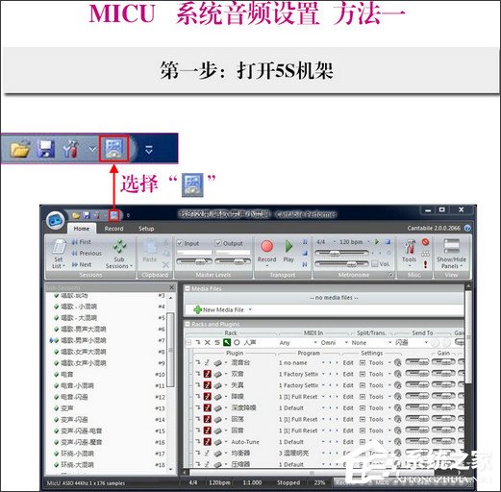The width and height of the screenshot is (501, 492).
Task: Open New Media File dropdown arrow
Action: click(250, 309)
